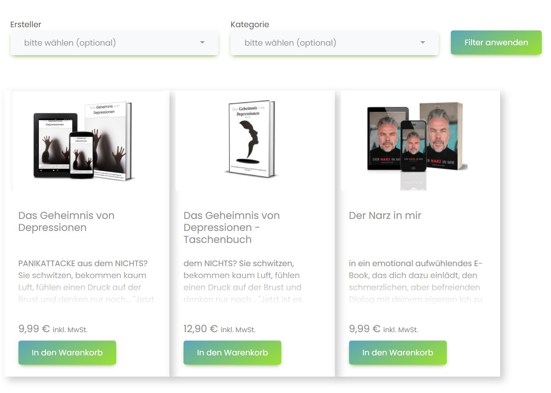Open the Ersteller dropdown

[114, 43]
